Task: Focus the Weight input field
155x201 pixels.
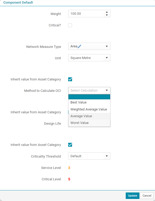Action: [x=86, y=14]
